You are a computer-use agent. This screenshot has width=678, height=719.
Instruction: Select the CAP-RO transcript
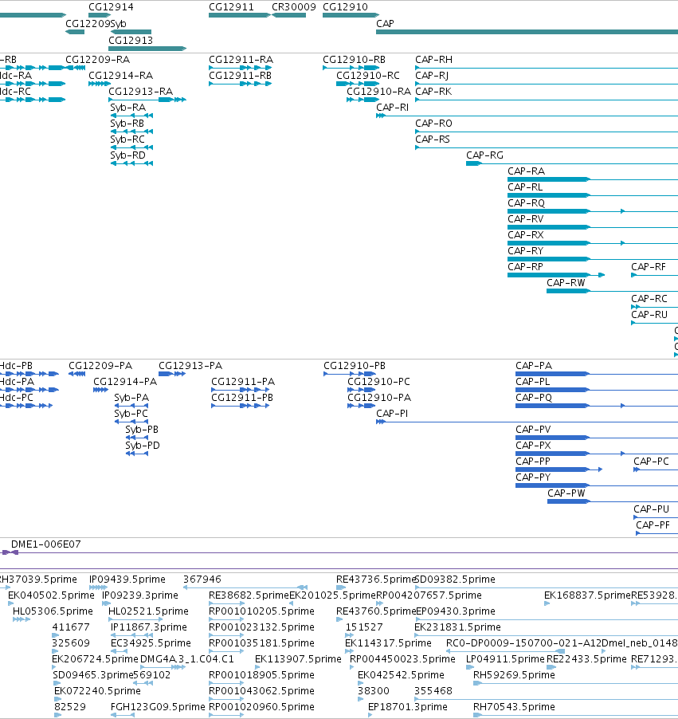[x=433, y=124]
